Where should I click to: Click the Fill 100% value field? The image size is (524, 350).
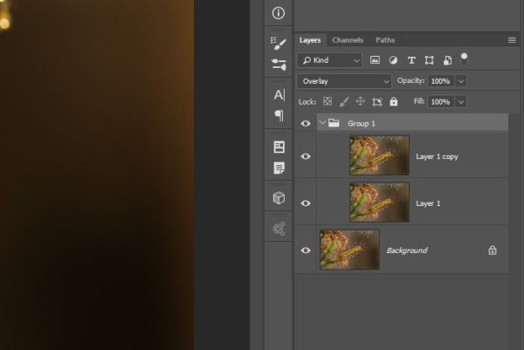tap(441, 102)
